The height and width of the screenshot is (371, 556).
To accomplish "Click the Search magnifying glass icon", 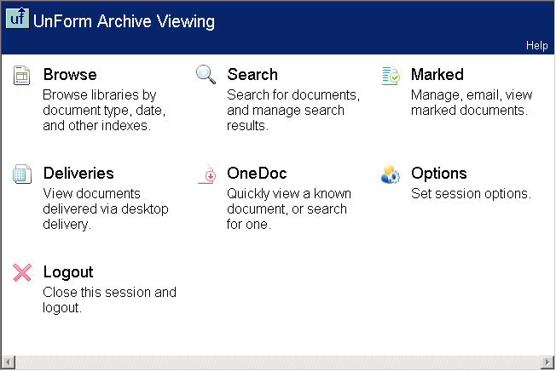I will (206, 75).
